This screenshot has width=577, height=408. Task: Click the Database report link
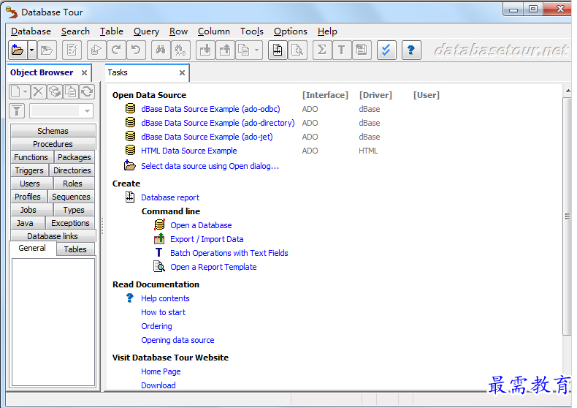[x=170, y=197]
